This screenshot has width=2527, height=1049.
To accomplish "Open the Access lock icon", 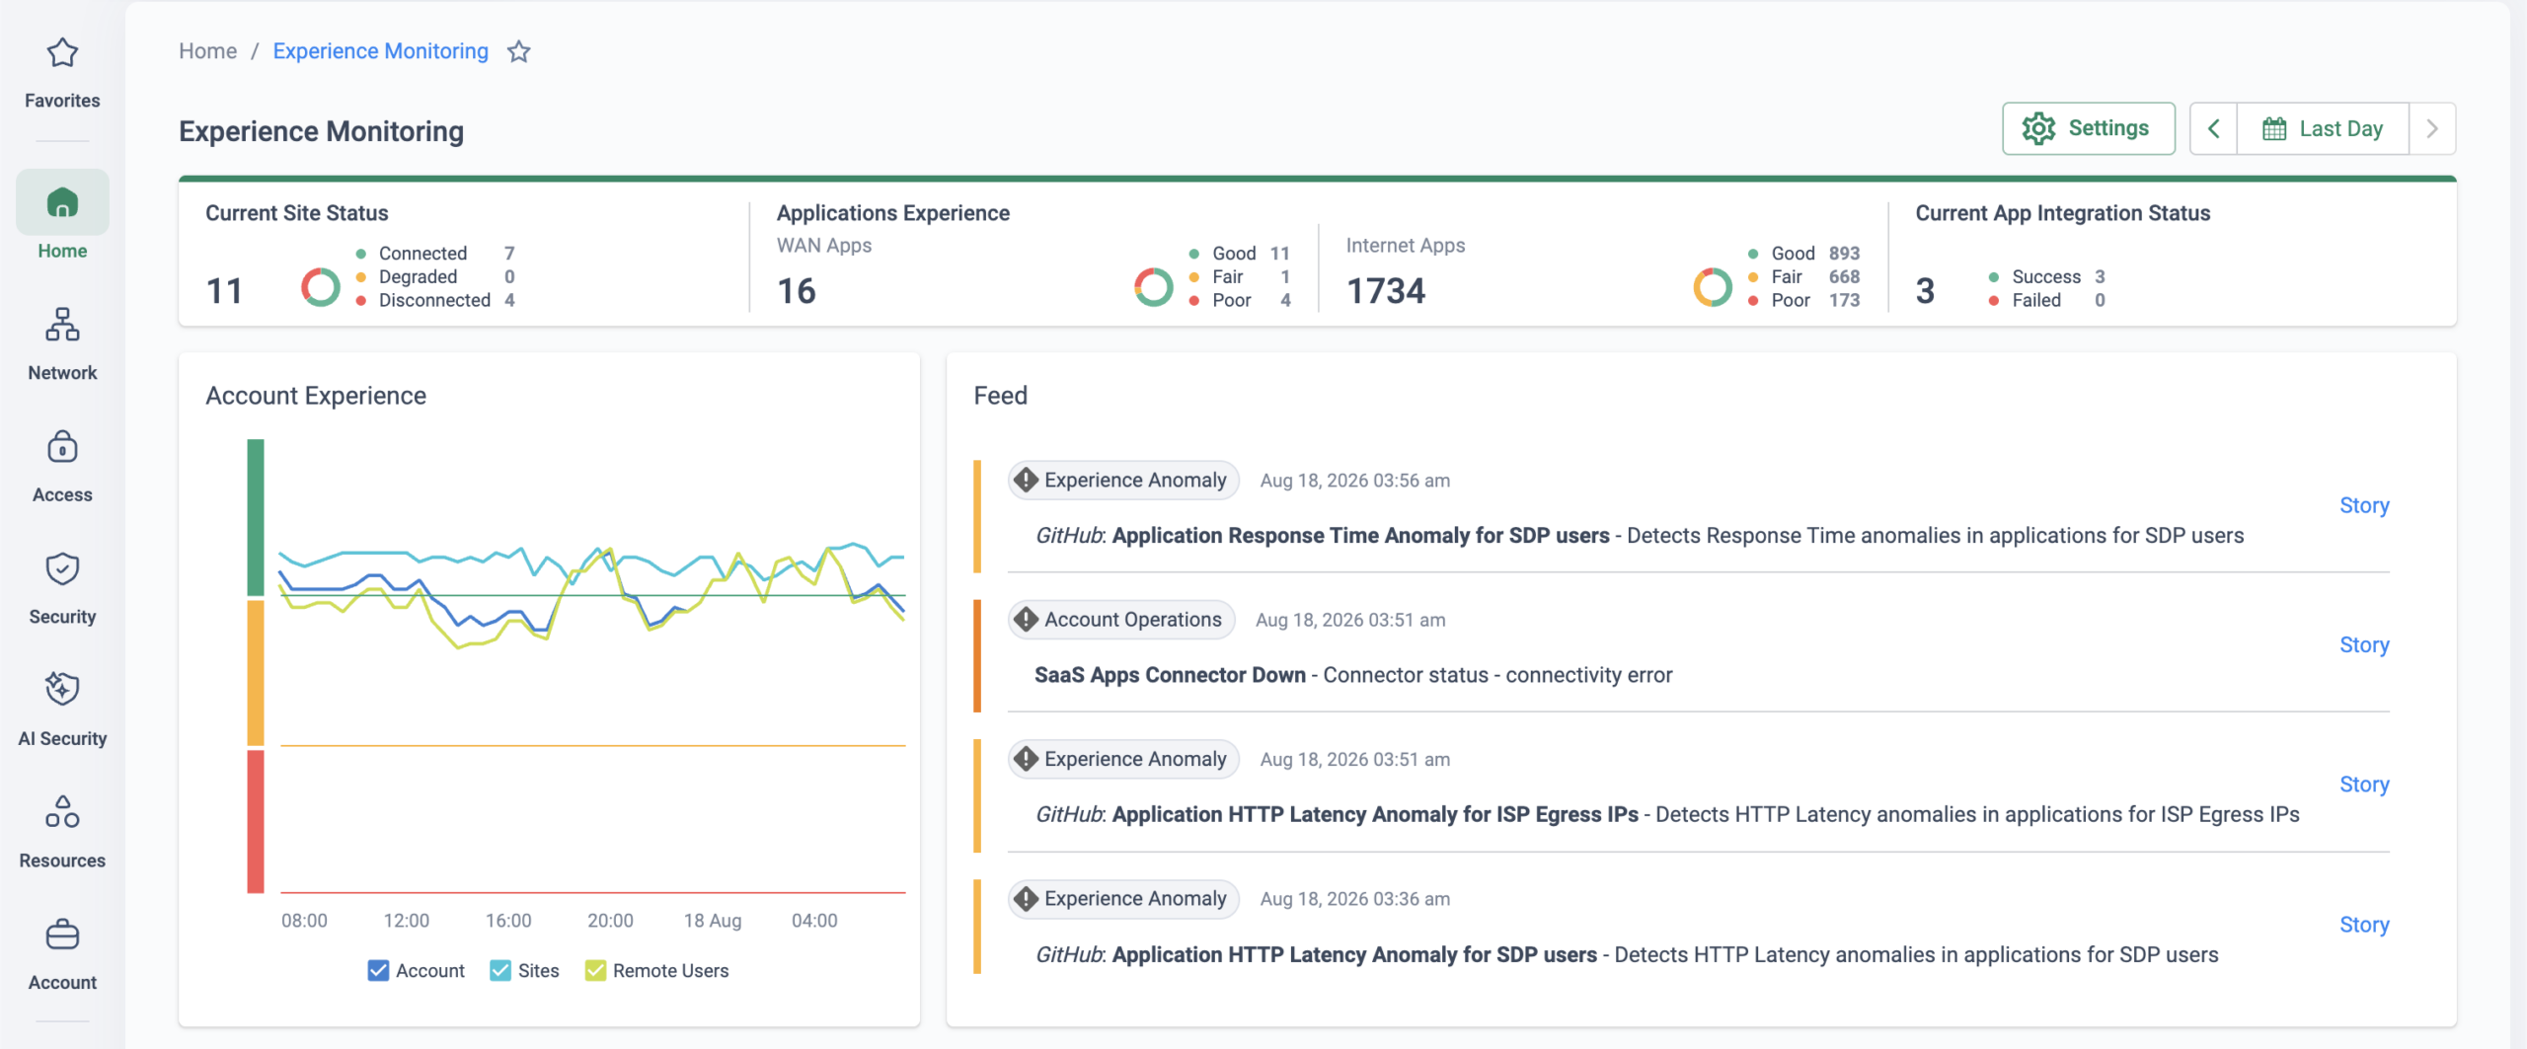I will coord(62,447).
